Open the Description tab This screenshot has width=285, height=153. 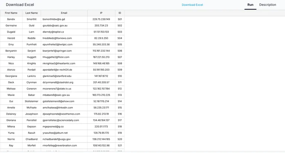point(268,5)
